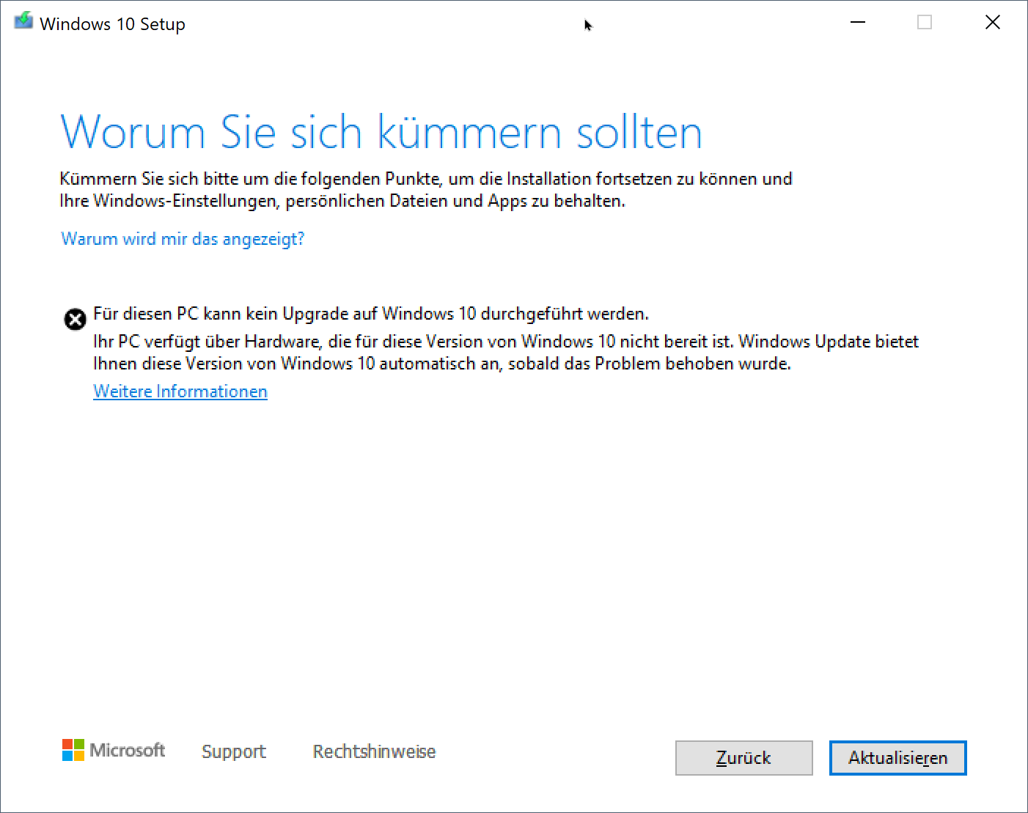Viewport: 1028px width, 813px height.
Task: Open the Rechtshinweise link
Action: 374,751
